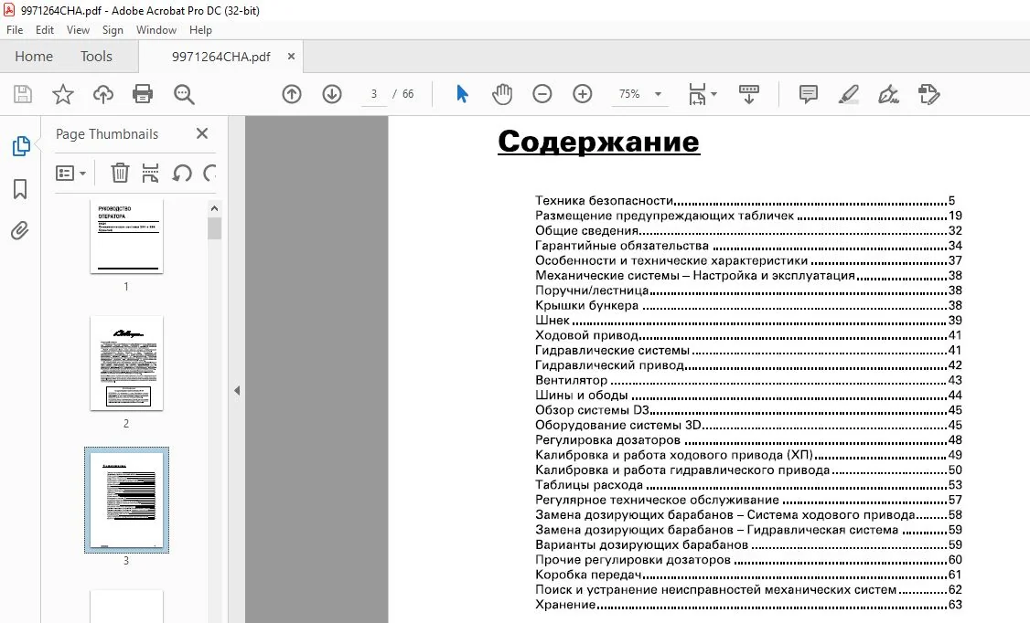Open contents entry Регулировка дозаторов
Viewport: 1030px width, 623px height.
(748, 440)
